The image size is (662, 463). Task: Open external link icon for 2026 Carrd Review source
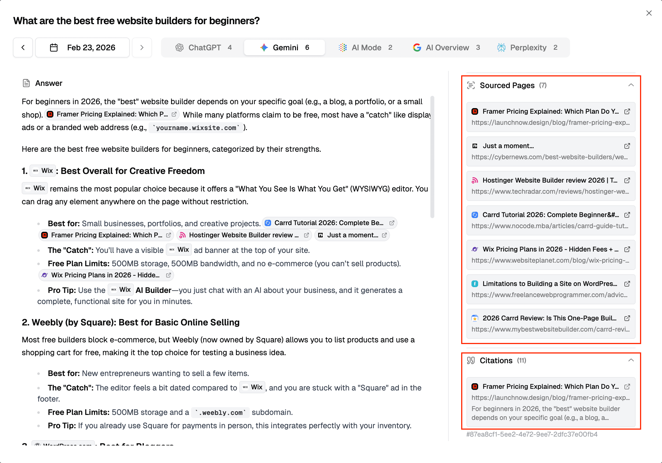[627, 318]
